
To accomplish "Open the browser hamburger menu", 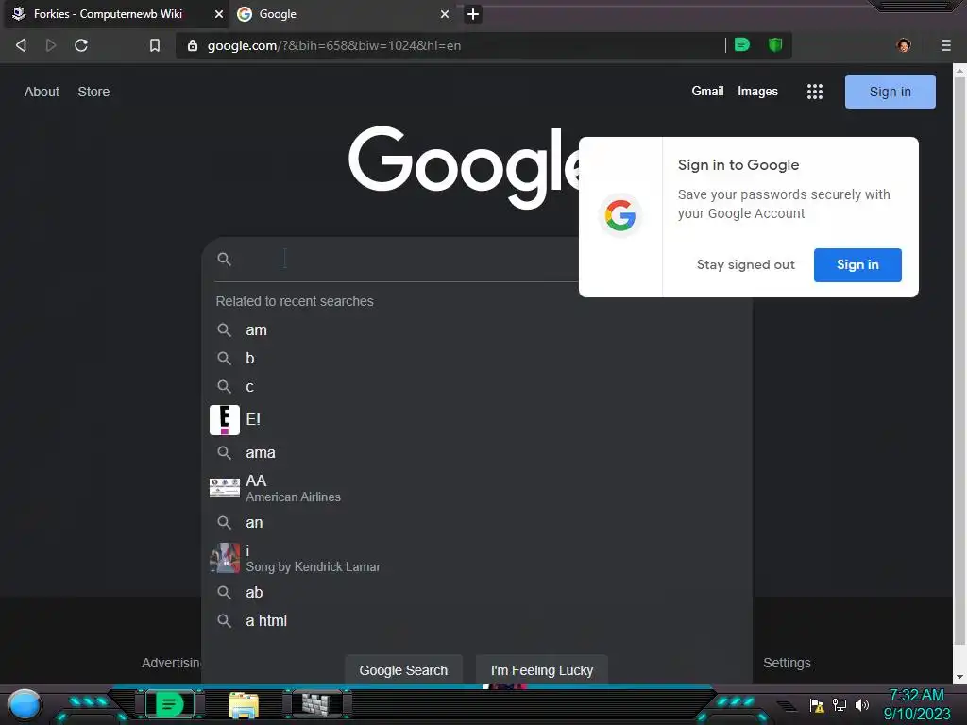I will click(x=946, y=45).
